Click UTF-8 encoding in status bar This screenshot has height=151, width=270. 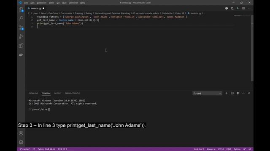221,149
